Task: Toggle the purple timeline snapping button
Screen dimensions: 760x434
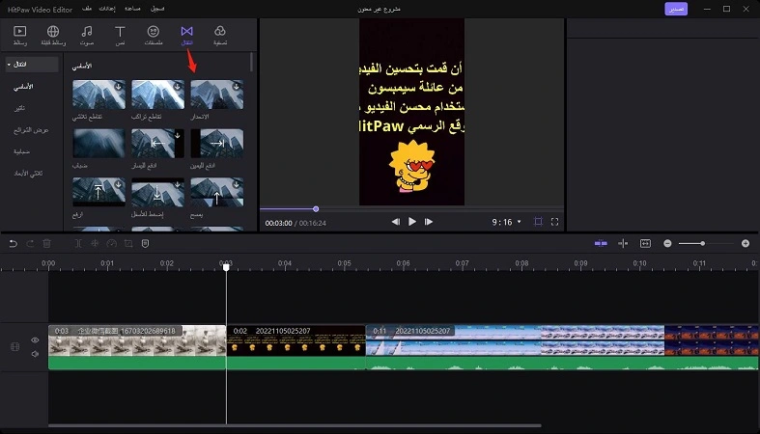Action: click(601, 243)
